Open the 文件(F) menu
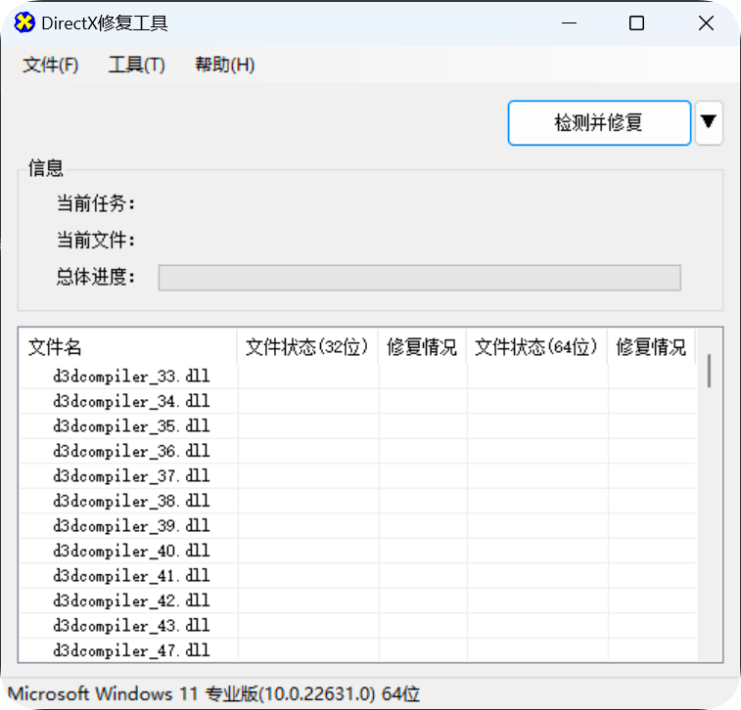The image size is (741, 710). (x=50, y=66)
